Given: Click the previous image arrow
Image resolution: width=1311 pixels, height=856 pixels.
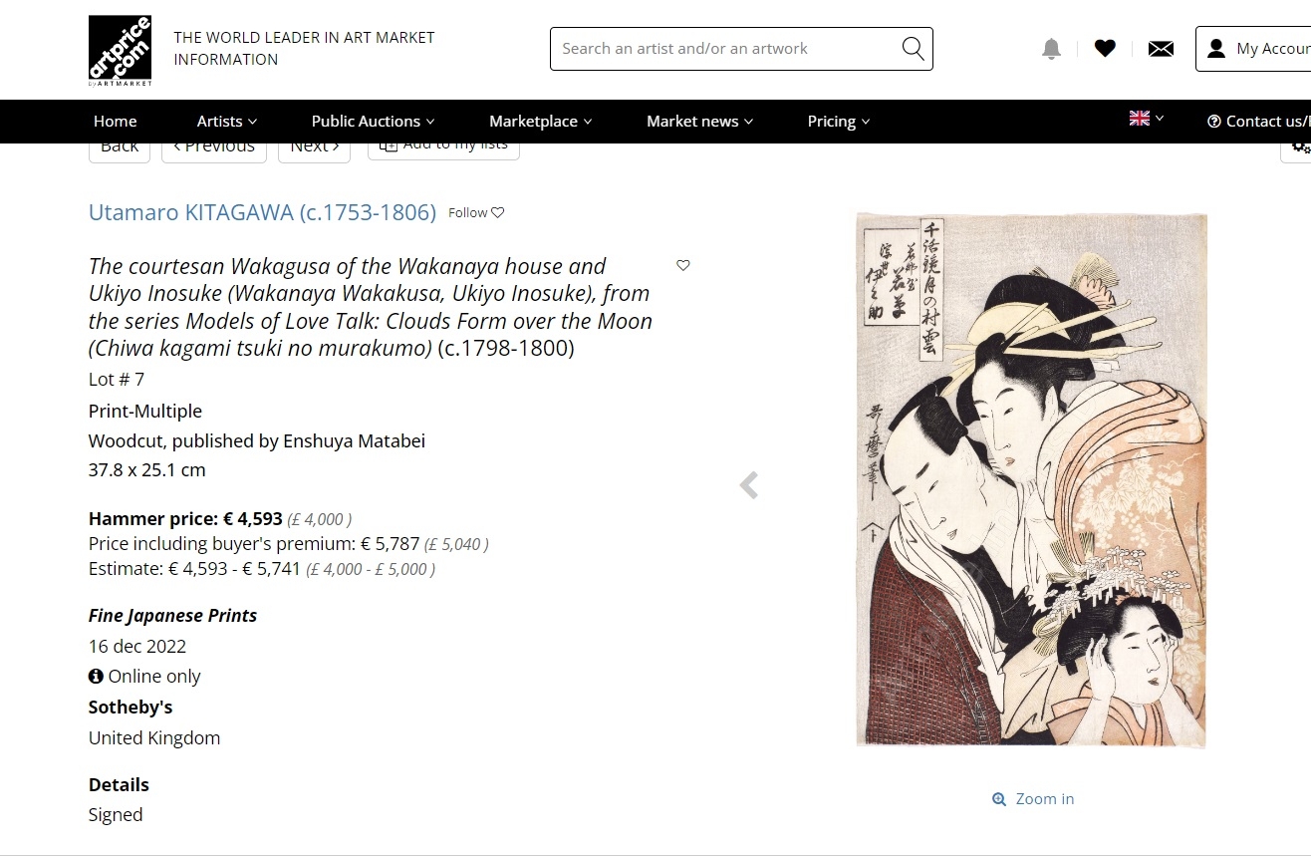Looking at the screenshot, I should click(x=749, y=485).
